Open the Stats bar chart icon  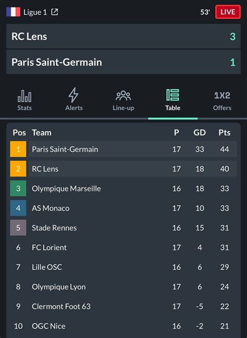(x=24, y=96)
